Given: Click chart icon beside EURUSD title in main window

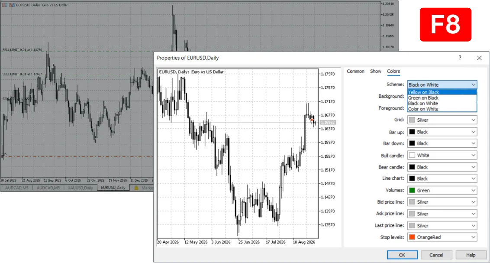Looking at the screenshot, I should [12, 5].
